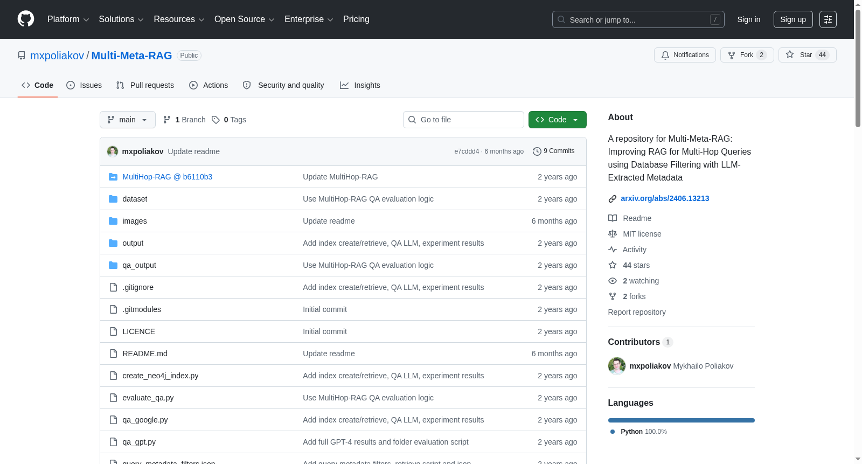
Task: Open the README.md file
Action: (145, 354)
